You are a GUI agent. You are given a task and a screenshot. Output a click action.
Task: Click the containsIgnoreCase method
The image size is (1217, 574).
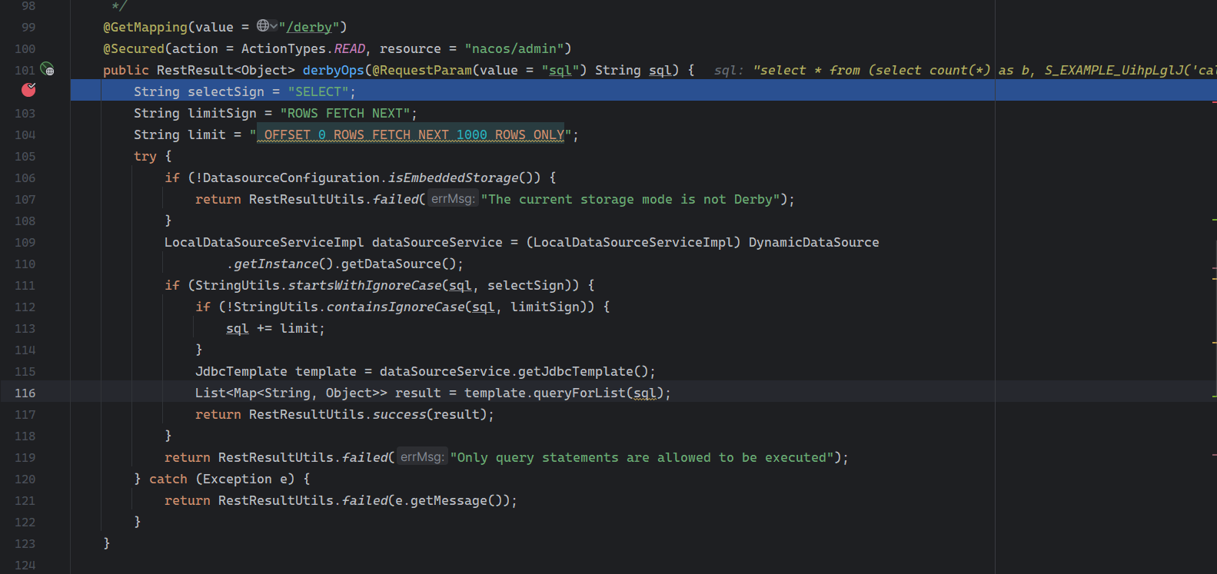coord(395,307)
